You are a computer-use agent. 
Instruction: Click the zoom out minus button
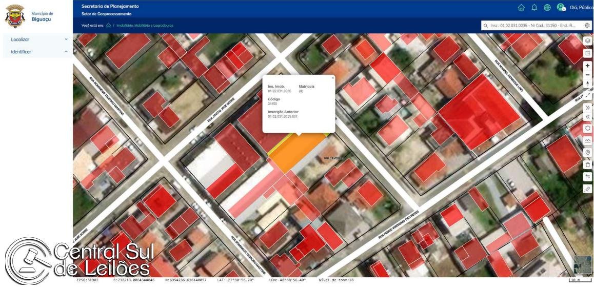(588, 74)
